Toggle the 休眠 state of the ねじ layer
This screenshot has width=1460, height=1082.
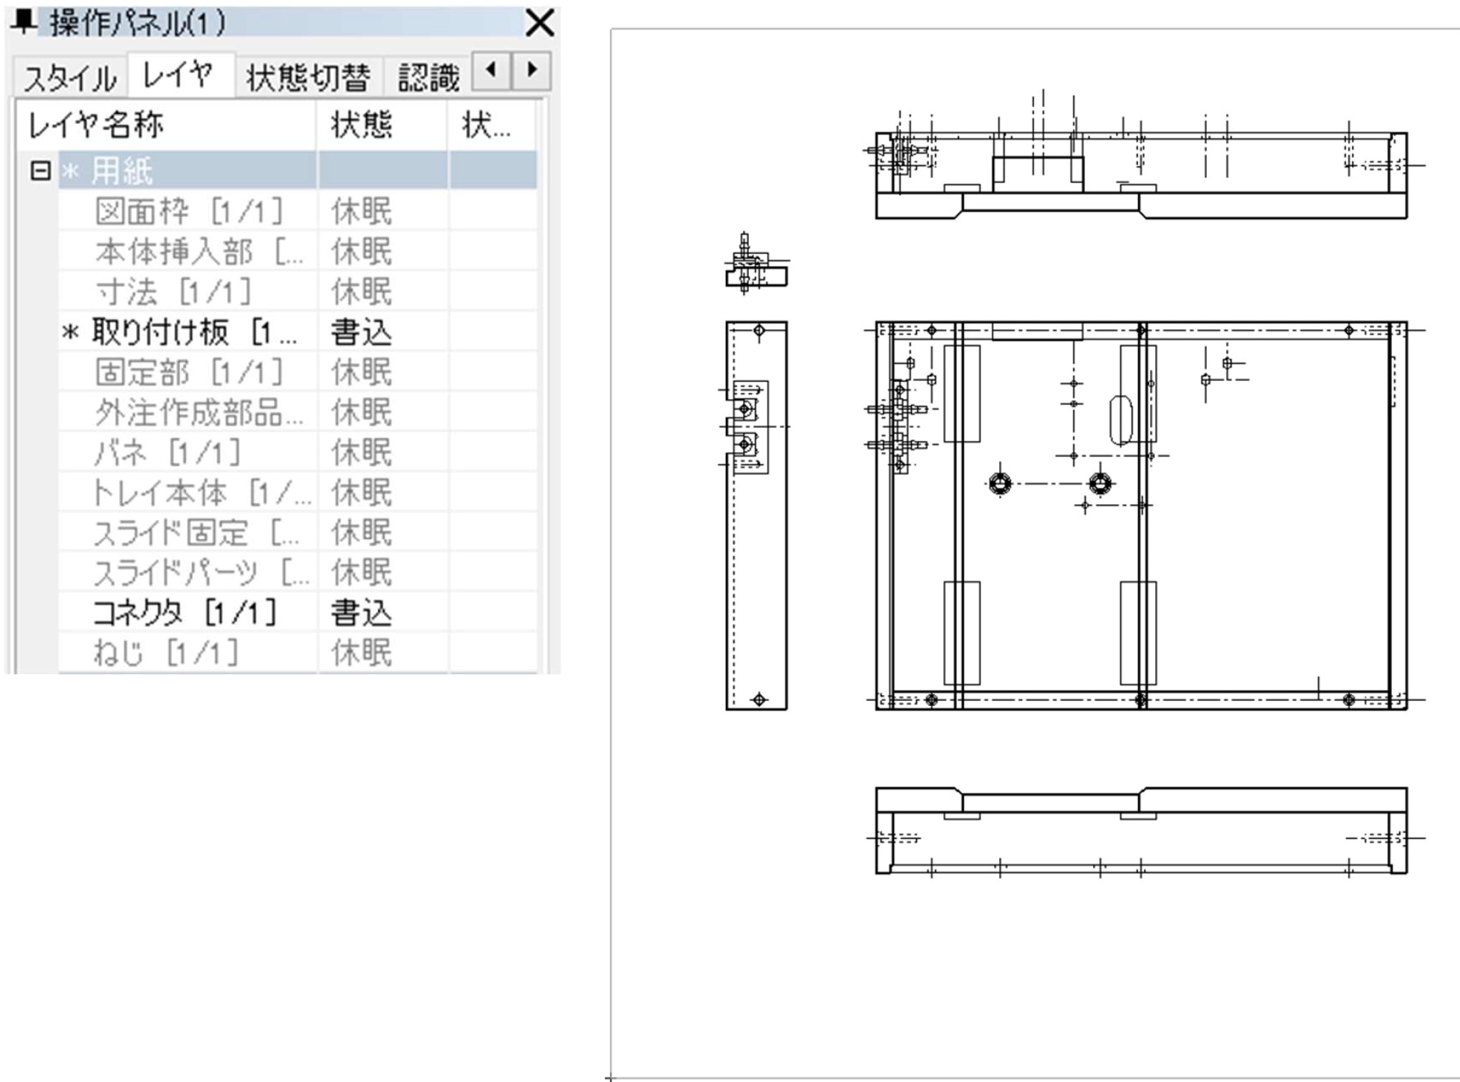(361, 653)
